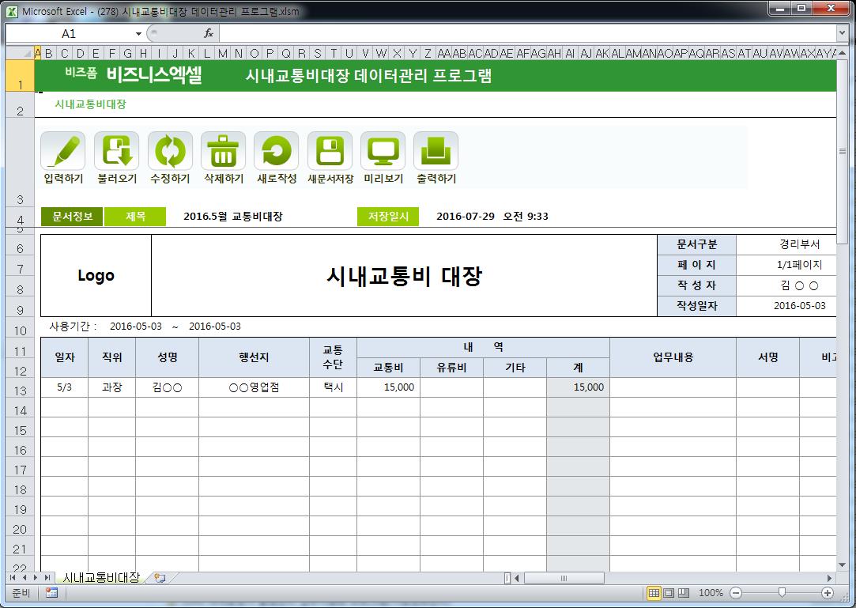This screenshot has width=856, height=608.
Task: Click the macro record icon in status bar
Action: [x=51, y=593]
